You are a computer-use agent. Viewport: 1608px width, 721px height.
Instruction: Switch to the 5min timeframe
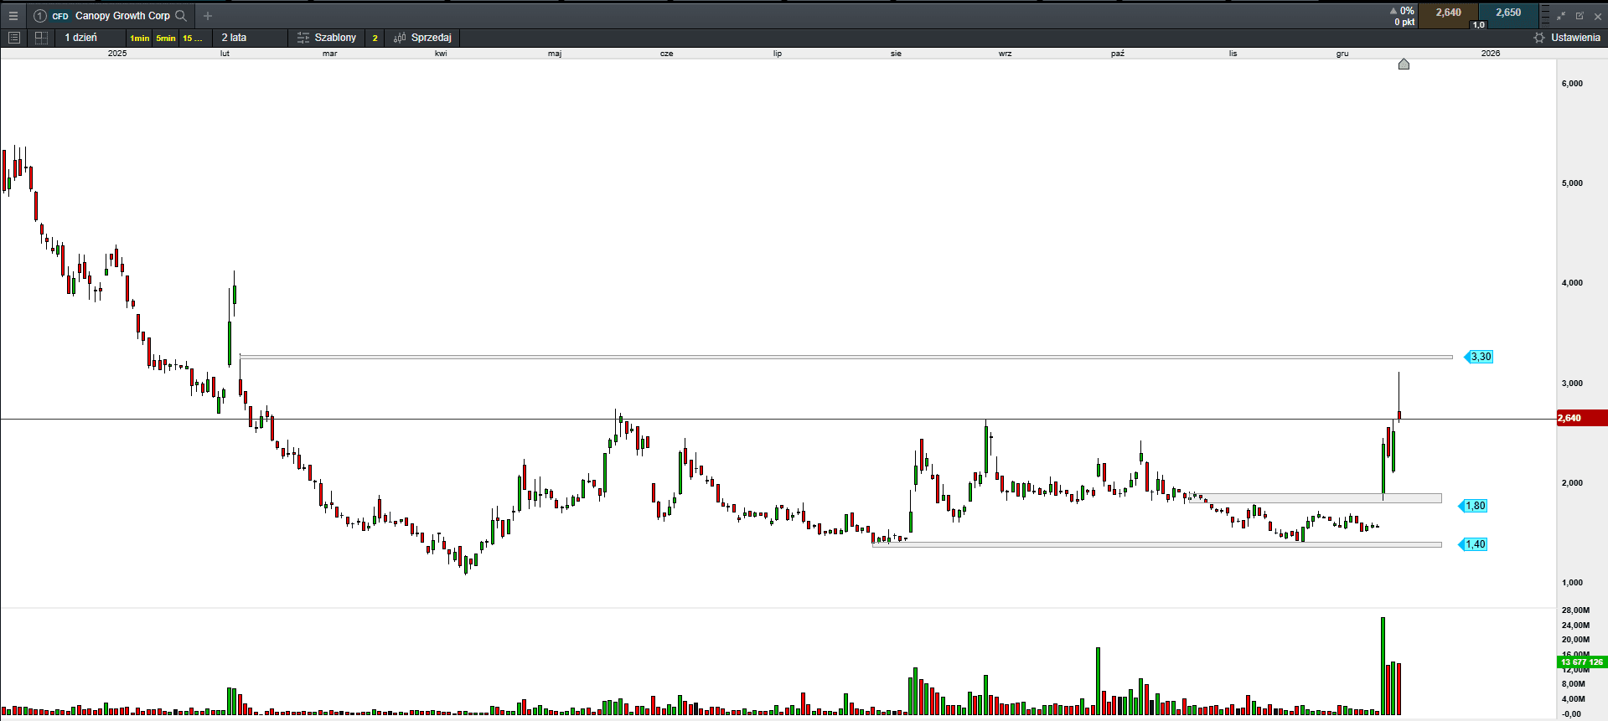pyautogui.click(x=166, y=39)
